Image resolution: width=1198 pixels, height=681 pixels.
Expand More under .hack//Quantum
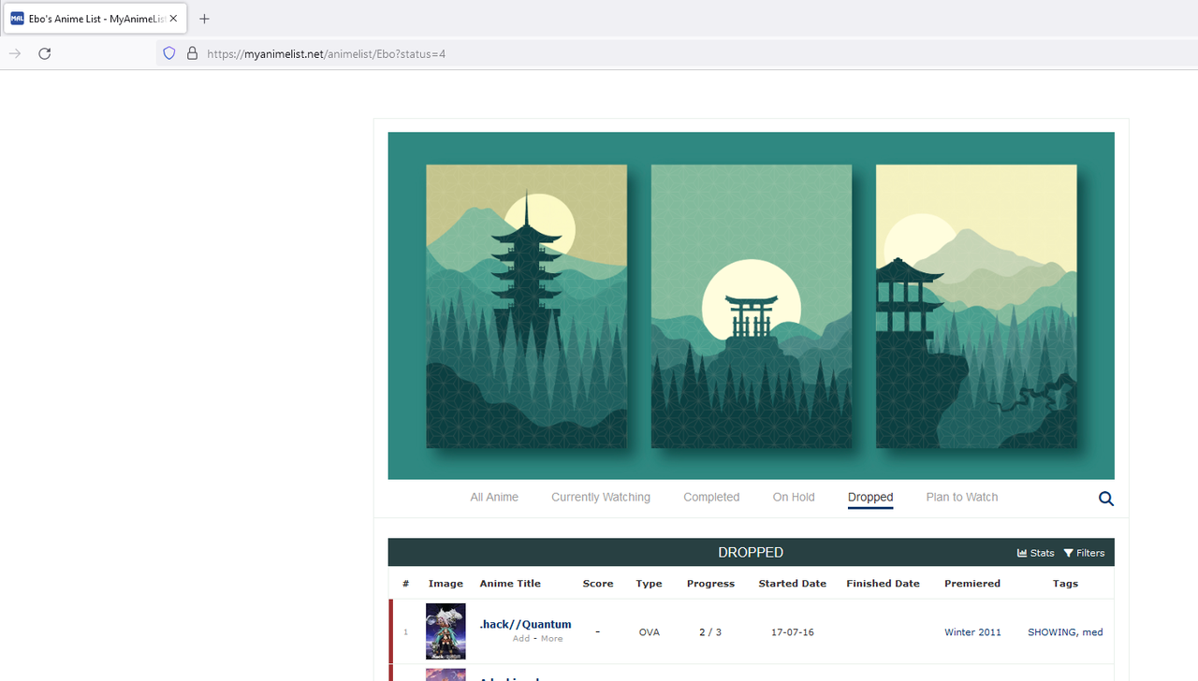coord(552,639)
